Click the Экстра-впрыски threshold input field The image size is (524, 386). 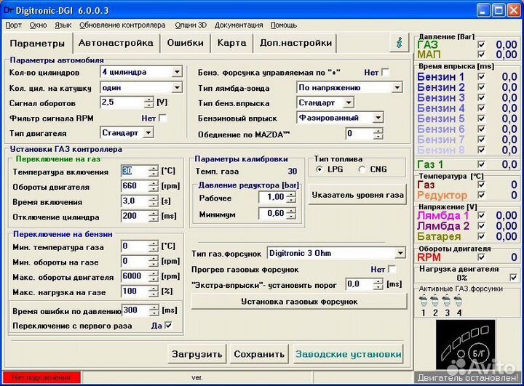click(360, 284)
